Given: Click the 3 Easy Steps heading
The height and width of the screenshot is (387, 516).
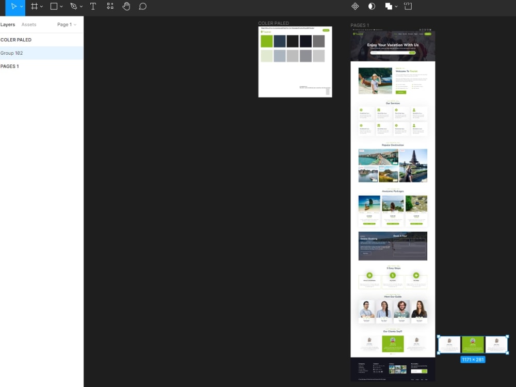Looking at the screenshot, I should tap(393, 268).
